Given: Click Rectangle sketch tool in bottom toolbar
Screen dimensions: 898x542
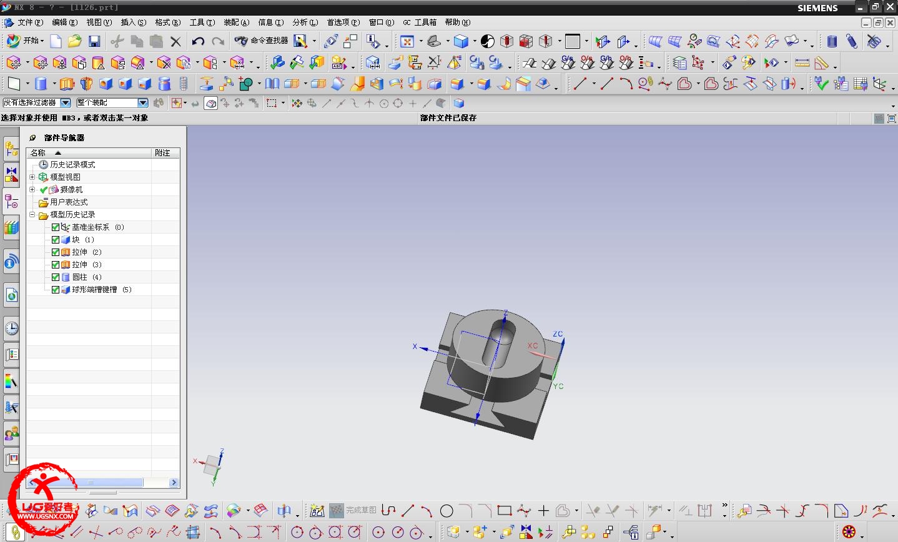Looking at the screenshot, I should (x=505, y=511).
